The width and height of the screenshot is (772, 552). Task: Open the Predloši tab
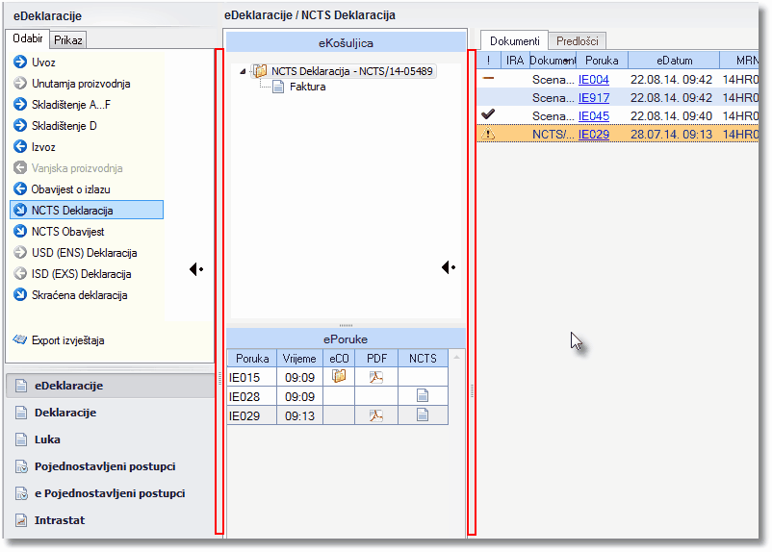click(577, 40)
